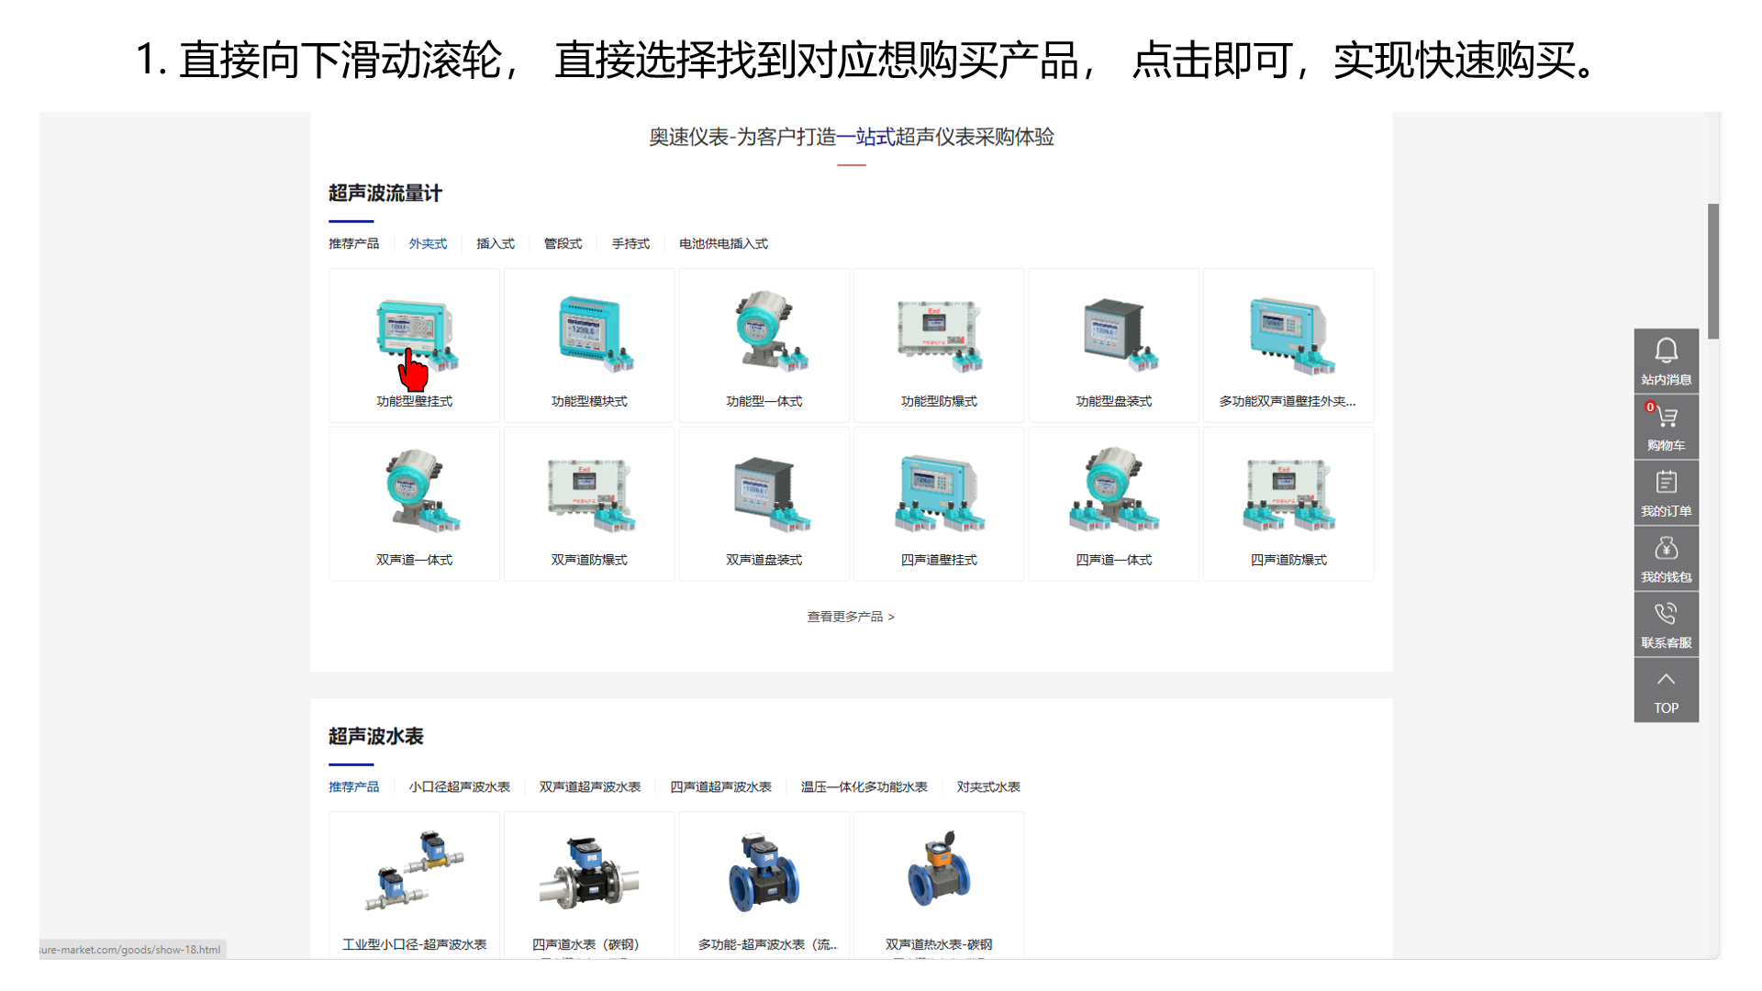Open the 购物车 shopping cart icon
The height and width of the screenshot is (991, 1762).
coord(1666,417)
